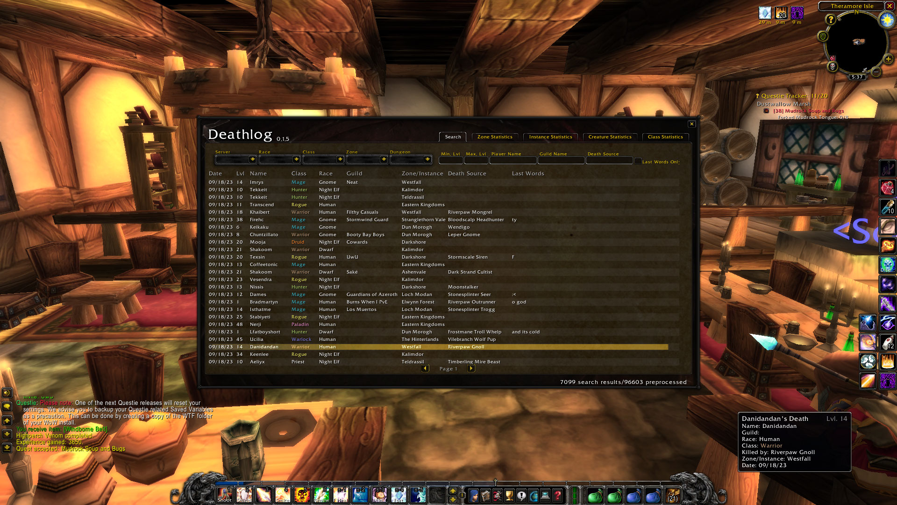Click the Player Name search field
897x505 pixels.
(513, 160)
